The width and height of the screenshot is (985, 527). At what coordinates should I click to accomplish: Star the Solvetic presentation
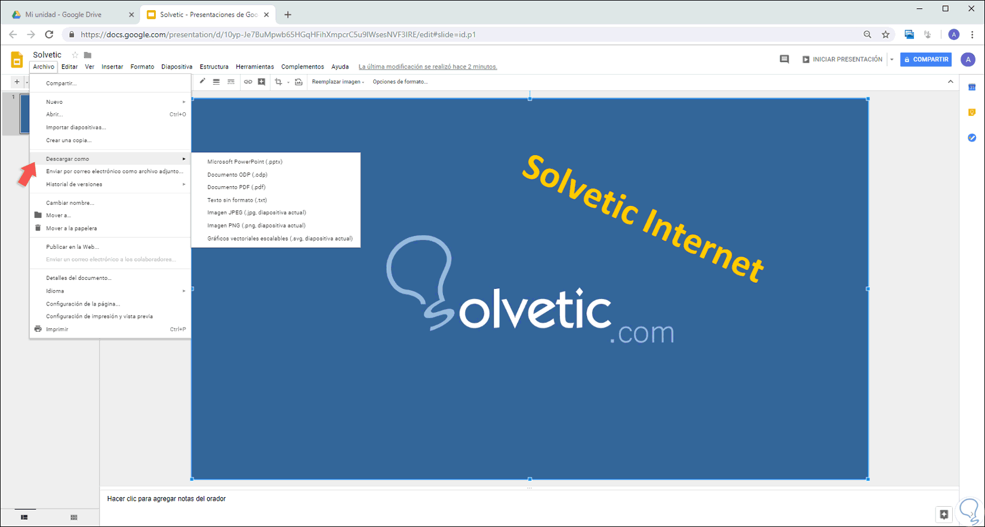click(x=75, y=55)
